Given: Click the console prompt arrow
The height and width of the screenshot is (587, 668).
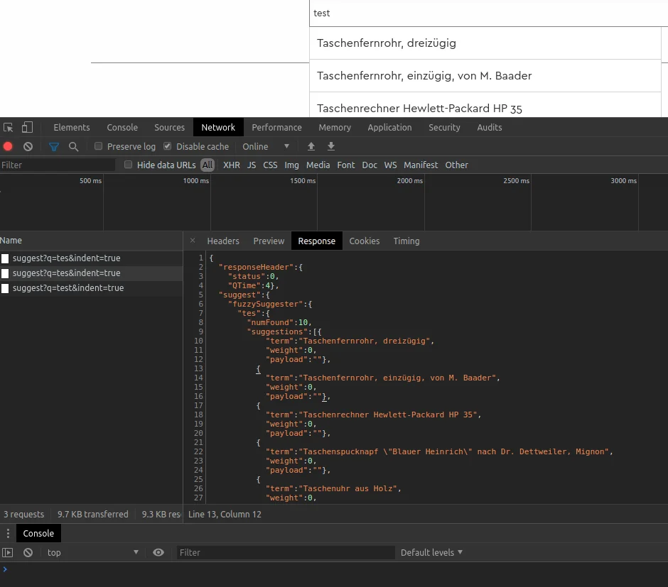Looking at the screenshot, I should tap(5, 569).
